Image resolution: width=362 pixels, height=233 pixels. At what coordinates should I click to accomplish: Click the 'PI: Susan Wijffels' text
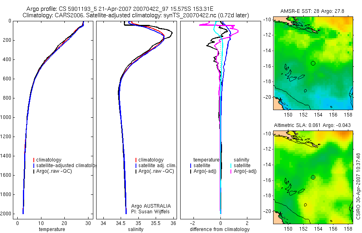point(150,212)
